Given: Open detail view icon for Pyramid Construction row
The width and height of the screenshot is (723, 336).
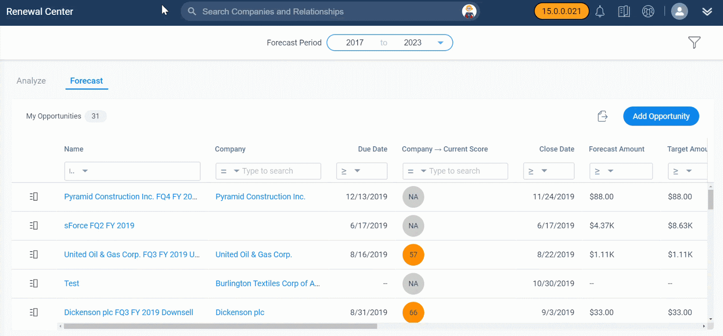Looking at the screenshot, I should [34, 196].
